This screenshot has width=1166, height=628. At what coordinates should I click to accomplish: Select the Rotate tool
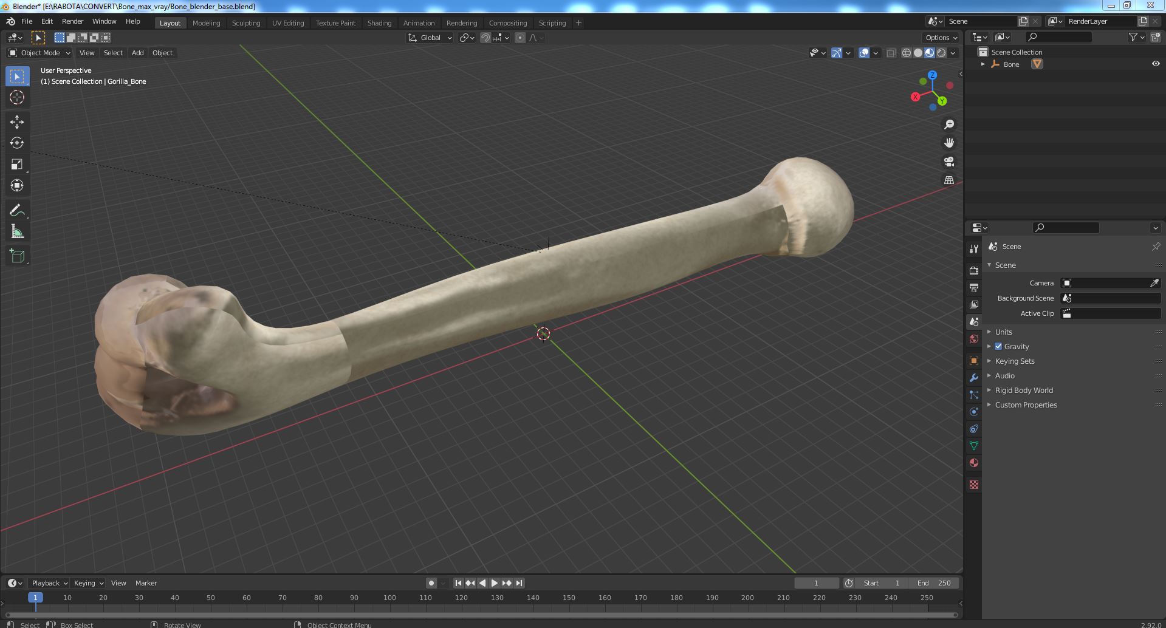coord(17,143)
